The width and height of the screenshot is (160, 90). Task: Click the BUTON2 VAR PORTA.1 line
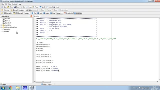(44, 62)
